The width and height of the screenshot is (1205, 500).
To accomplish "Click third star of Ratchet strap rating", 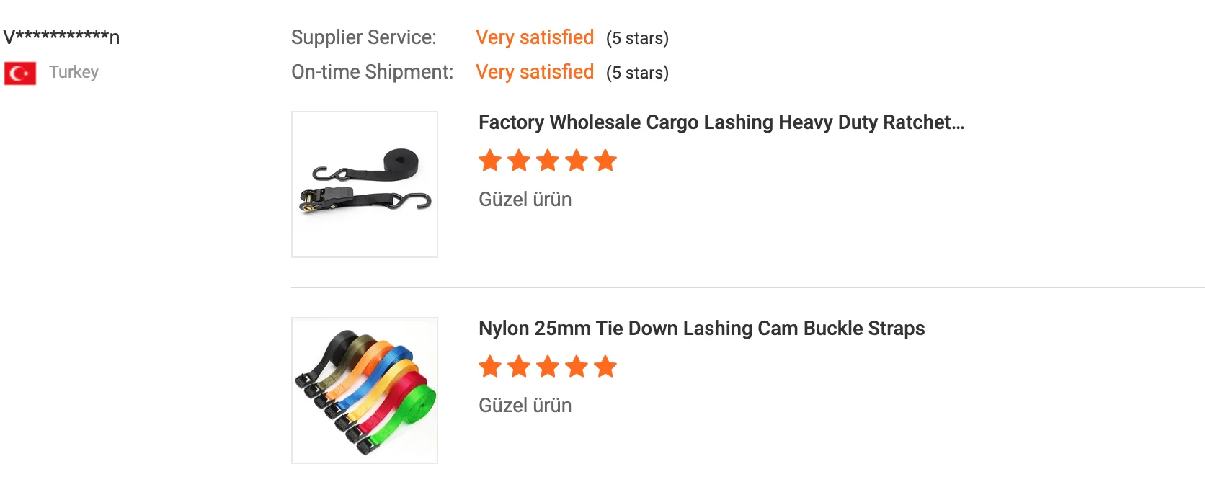I will [x=548, y=161].
